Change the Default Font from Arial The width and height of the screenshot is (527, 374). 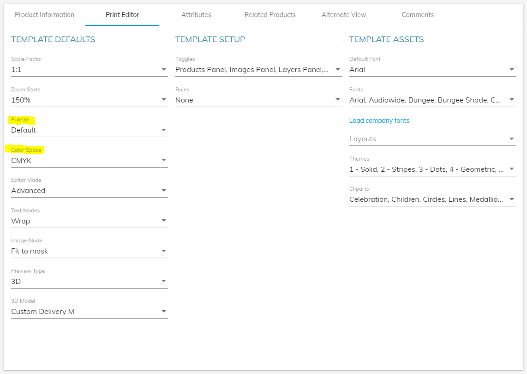tap(432, 70)
